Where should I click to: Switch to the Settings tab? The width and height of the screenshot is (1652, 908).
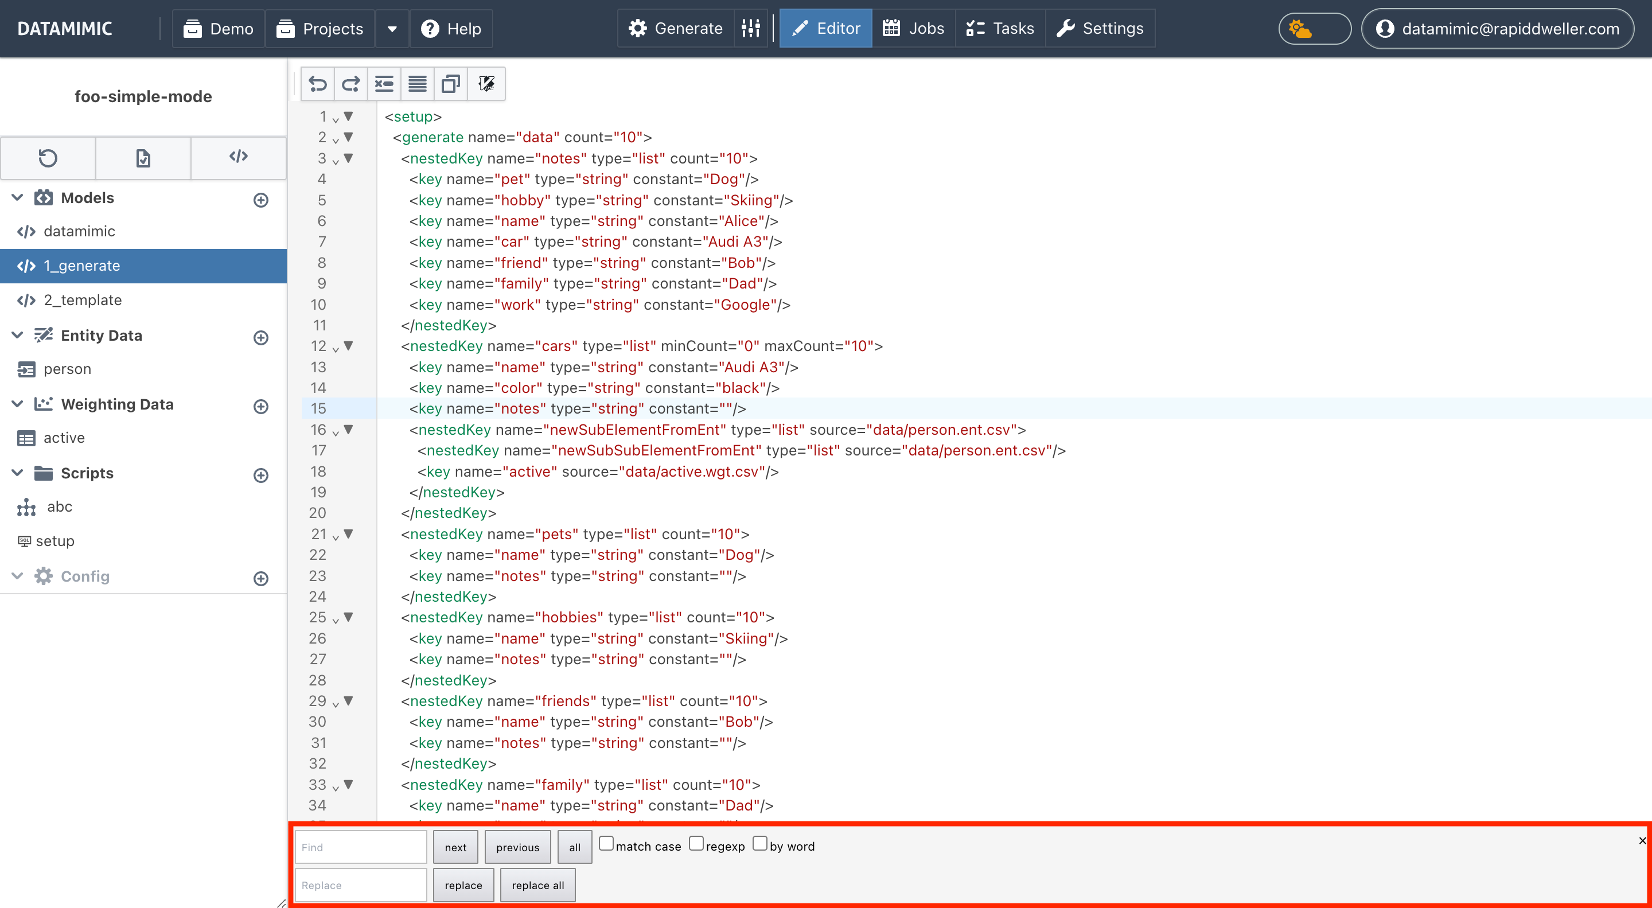click(1100, 28)
